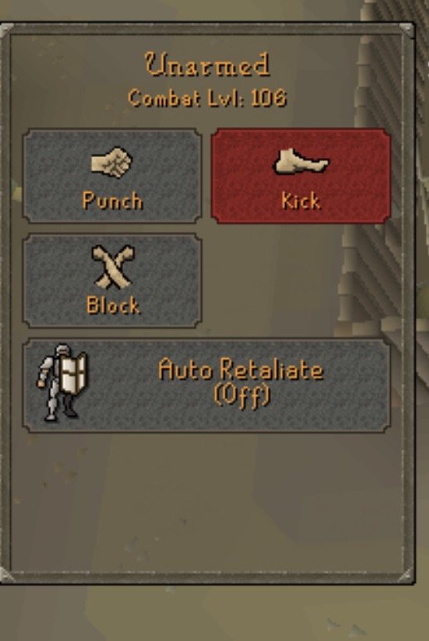Select the Punch attack style

tap(112, 175)
